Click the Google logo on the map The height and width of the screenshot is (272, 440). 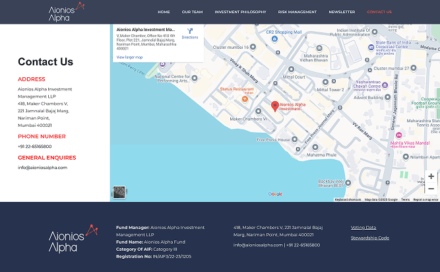(275, 194)
